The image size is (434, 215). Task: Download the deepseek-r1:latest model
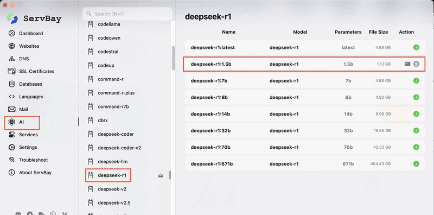416,47
